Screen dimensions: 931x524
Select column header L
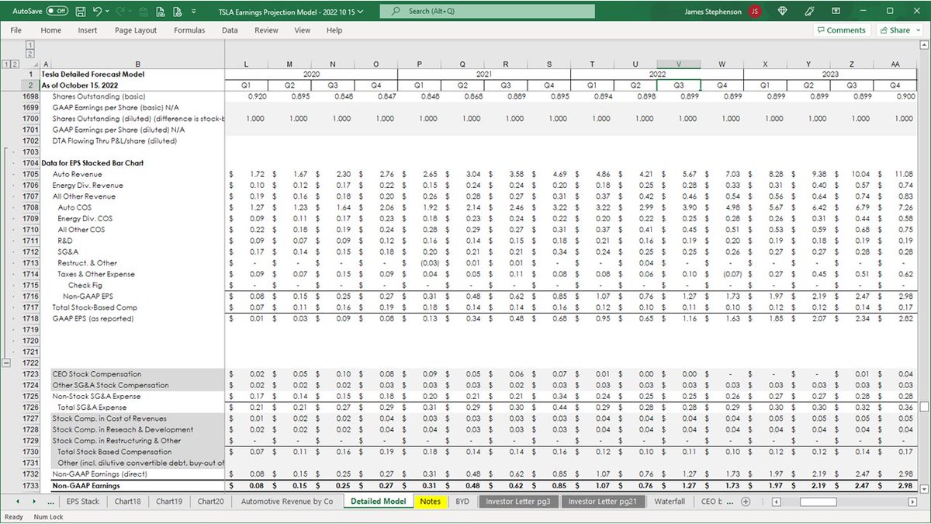pyautogui.click(x=246, y=64)
